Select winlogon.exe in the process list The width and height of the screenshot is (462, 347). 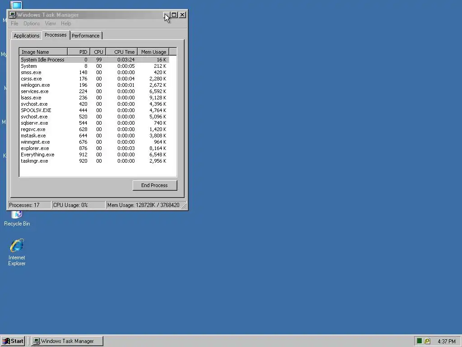point(94,85)
